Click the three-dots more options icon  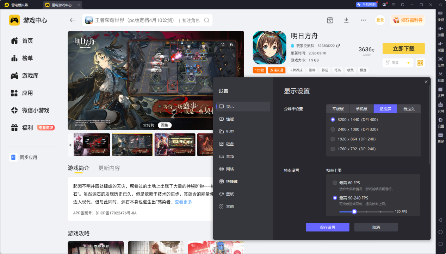(x=363, y=20)
